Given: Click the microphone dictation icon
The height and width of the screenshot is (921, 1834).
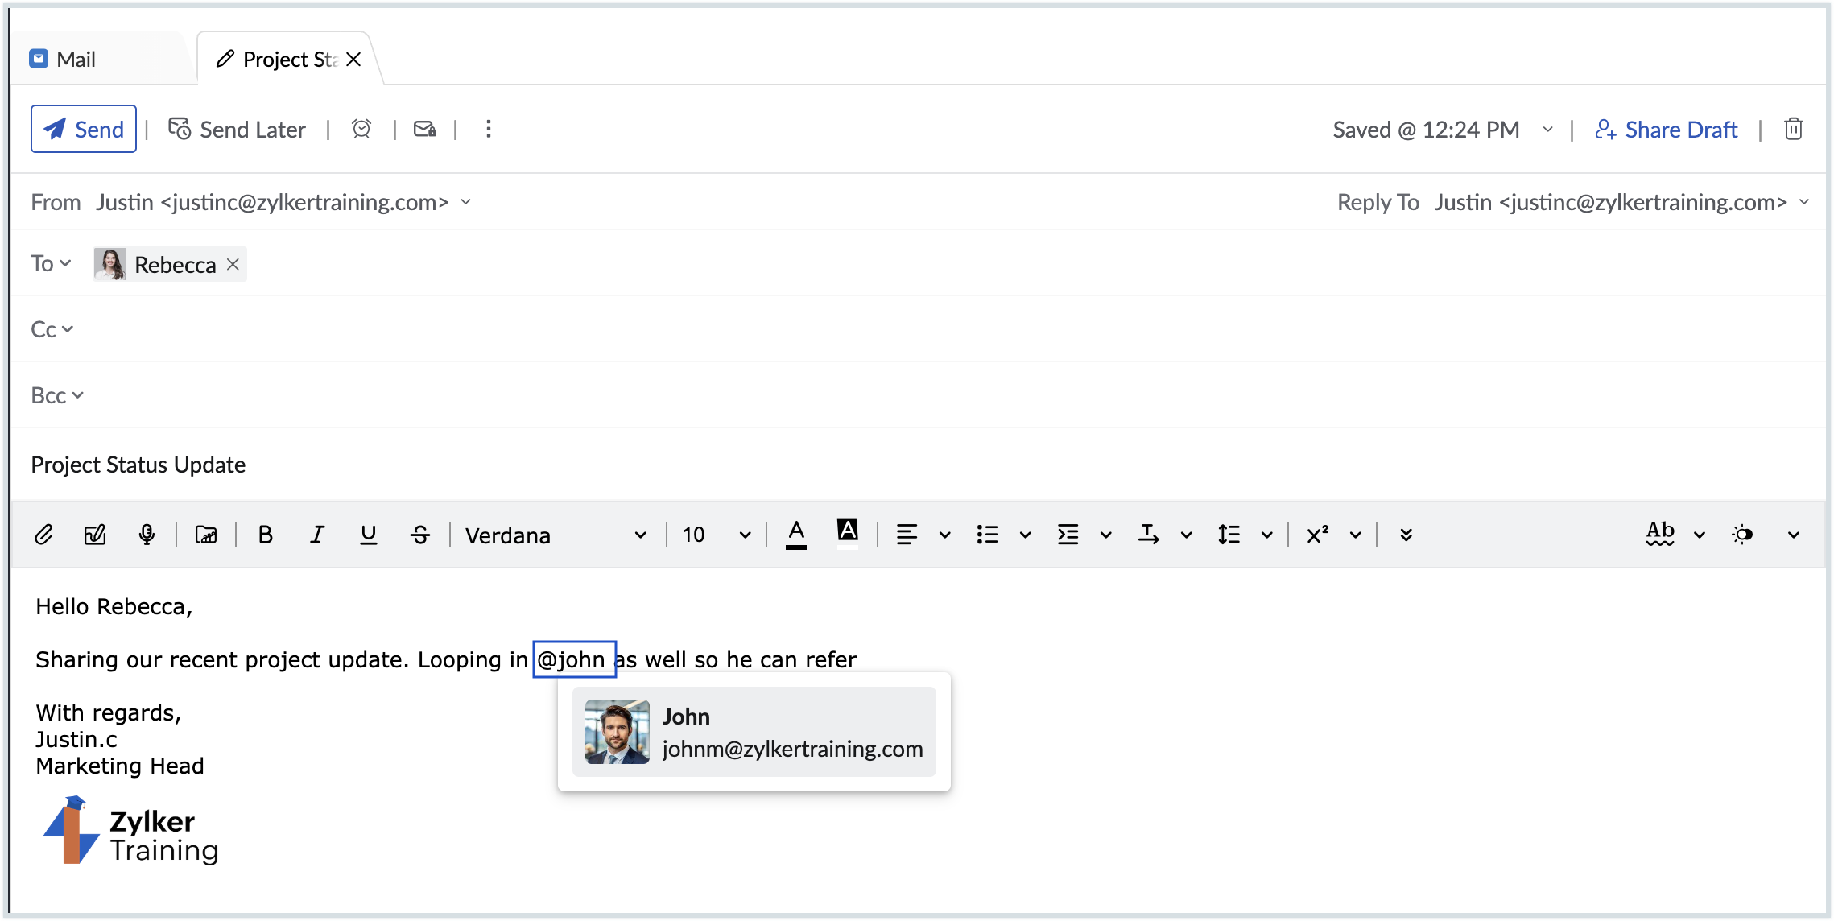Looking at the screenshot, I should (147, 535).
